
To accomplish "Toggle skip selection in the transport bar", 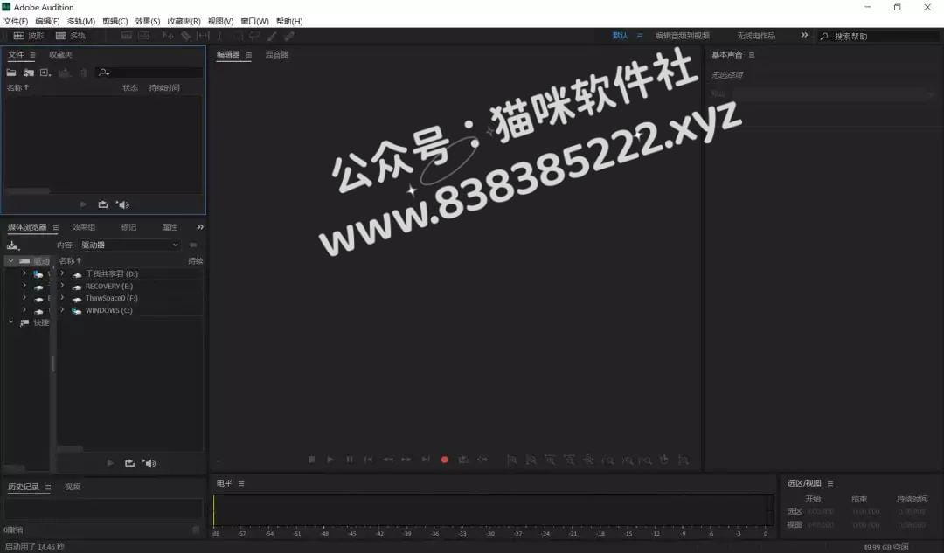I will pos(482,460).
